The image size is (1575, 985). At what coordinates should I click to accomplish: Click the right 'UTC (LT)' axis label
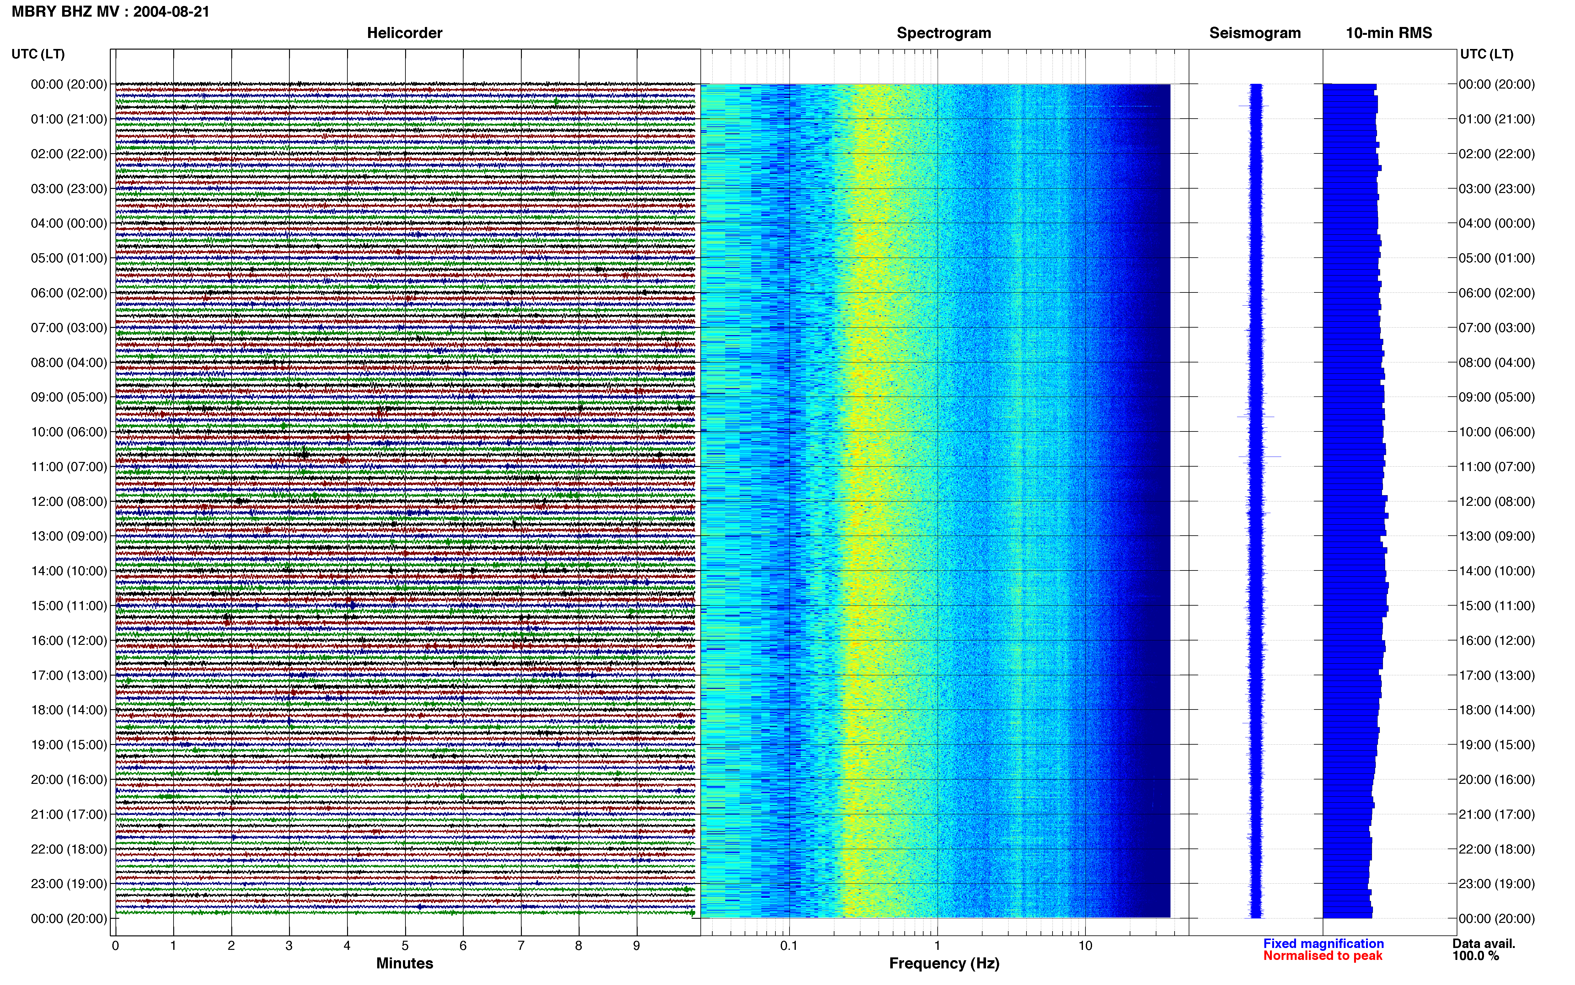coord(1487,54)
